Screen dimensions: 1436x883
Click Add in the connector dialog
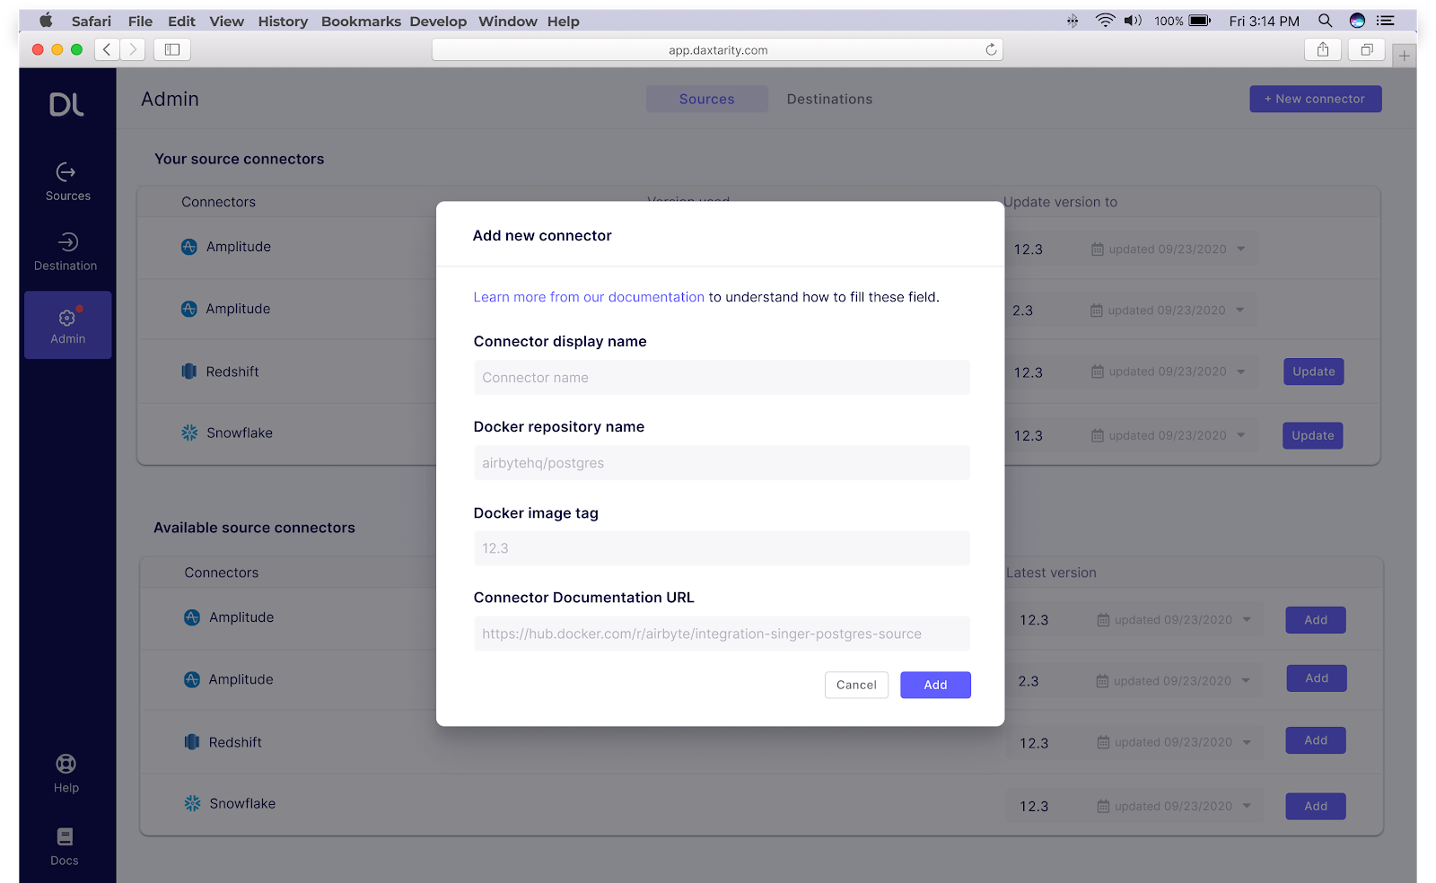[935, 685]
